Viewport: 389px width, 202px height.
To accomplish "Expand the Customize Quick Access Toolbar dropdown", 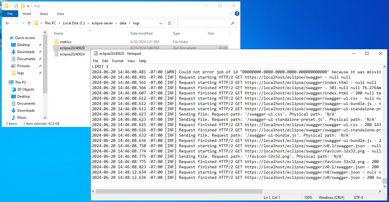I will click(28, 6).
